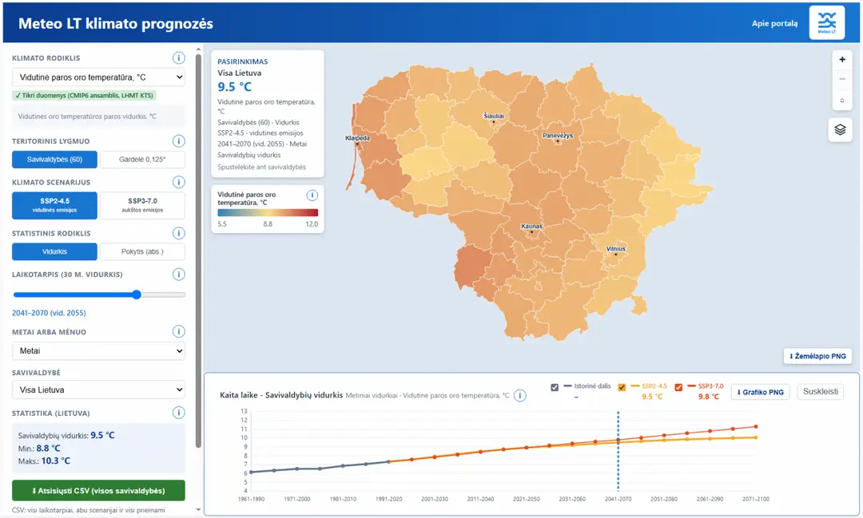The height and width of the screenshot is (518, 863).
Task: Toggle SSP2-4.5 series checkbox in chart
Action: coord(622,387)
